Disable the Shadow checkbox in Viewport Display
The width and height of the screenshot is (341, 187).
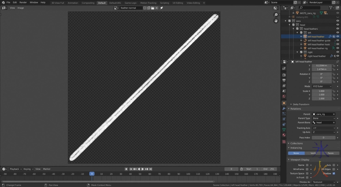tap(333, 173)
